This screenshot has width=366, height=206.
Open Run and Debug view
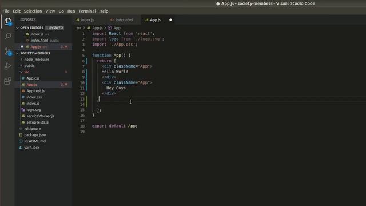coord(7,66)
